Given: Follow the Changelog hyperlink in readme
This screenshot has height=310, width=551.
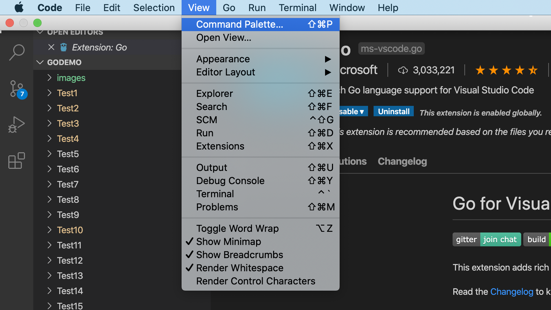Looking at the screenshot, I should pos(512,292).
